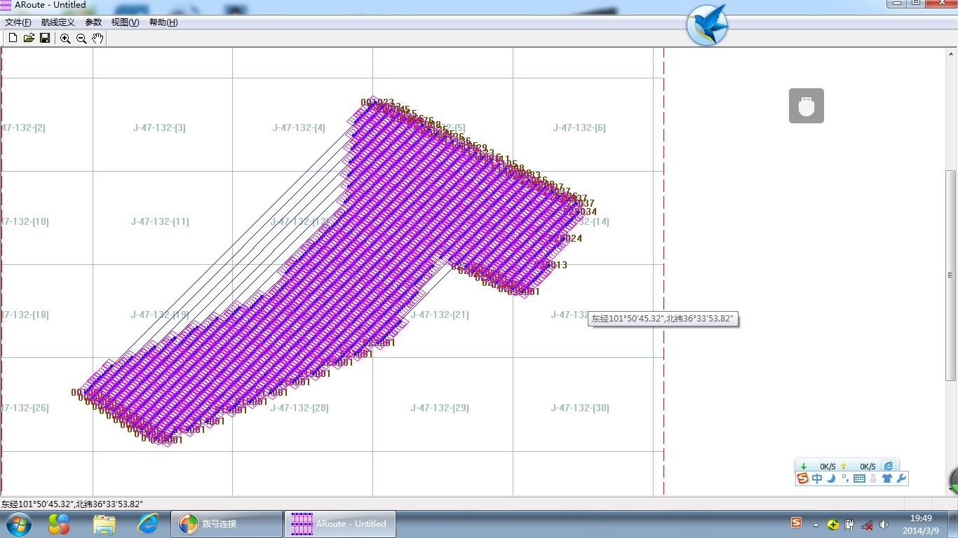
Task: Create a new route file
Action: (x=13, y=38)
